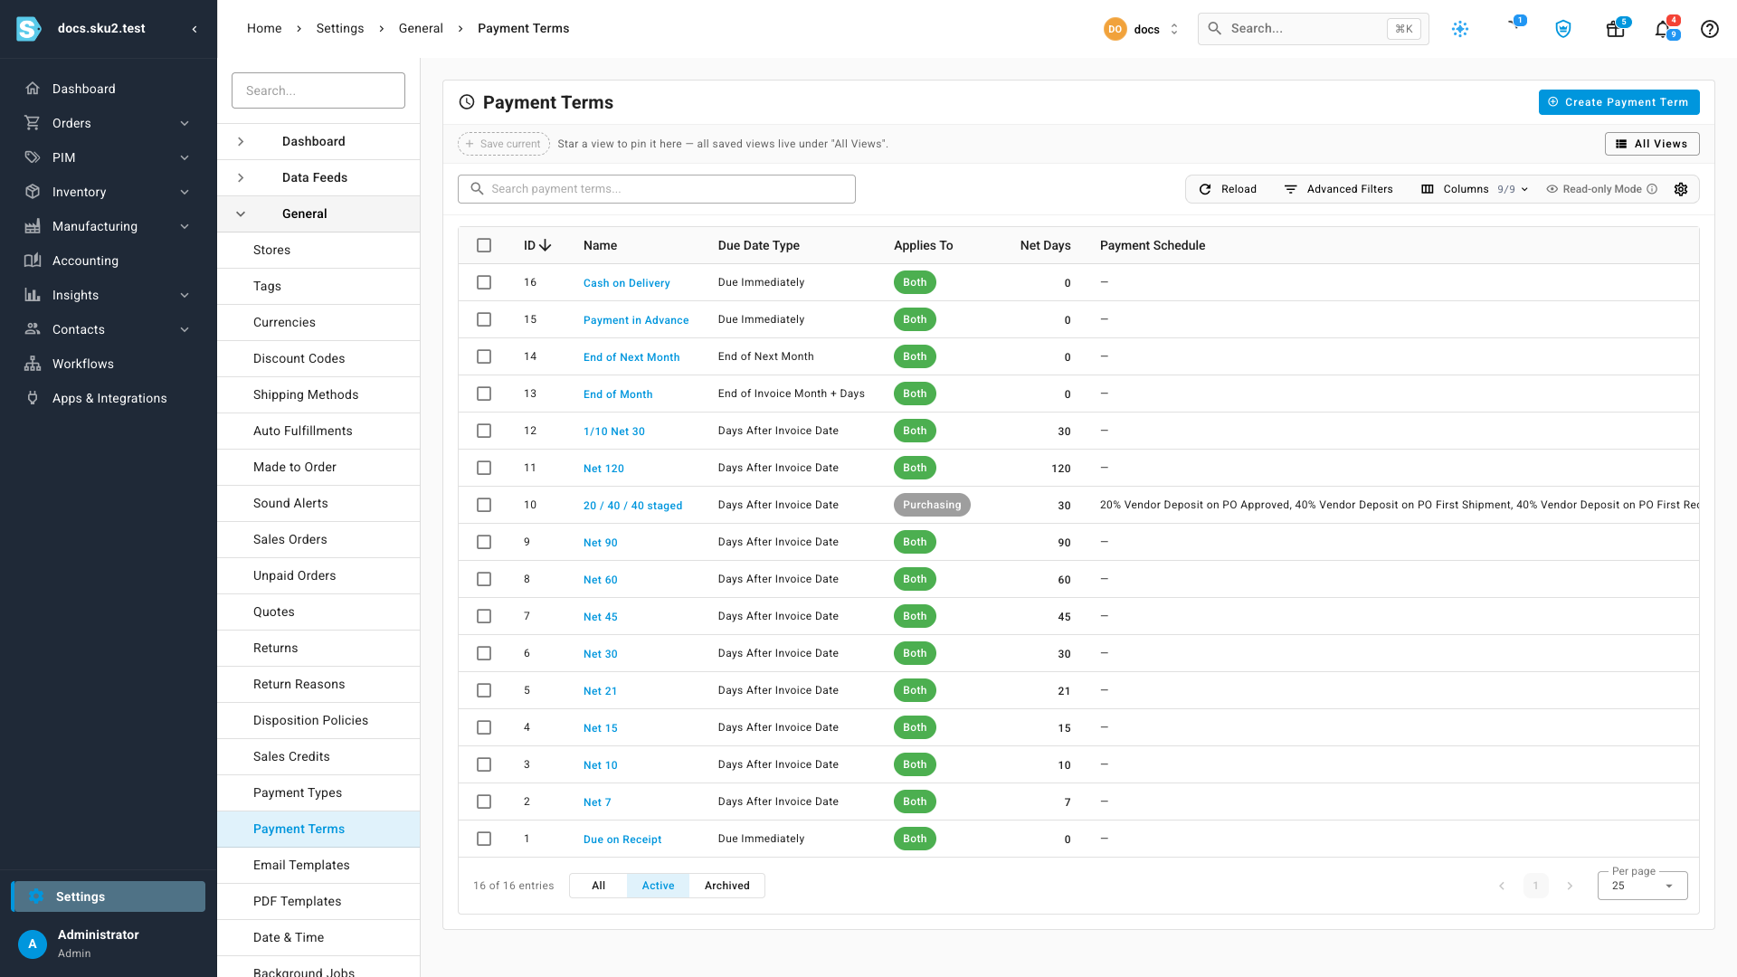The height and width of the screenshot is (977, 1737).
Task: Click the All Views button
Action: click(x=1652, y=144)
